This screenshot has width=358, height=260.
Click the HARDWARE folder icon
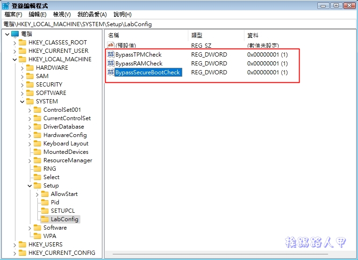pyautogui.click(x=30, y=68)
